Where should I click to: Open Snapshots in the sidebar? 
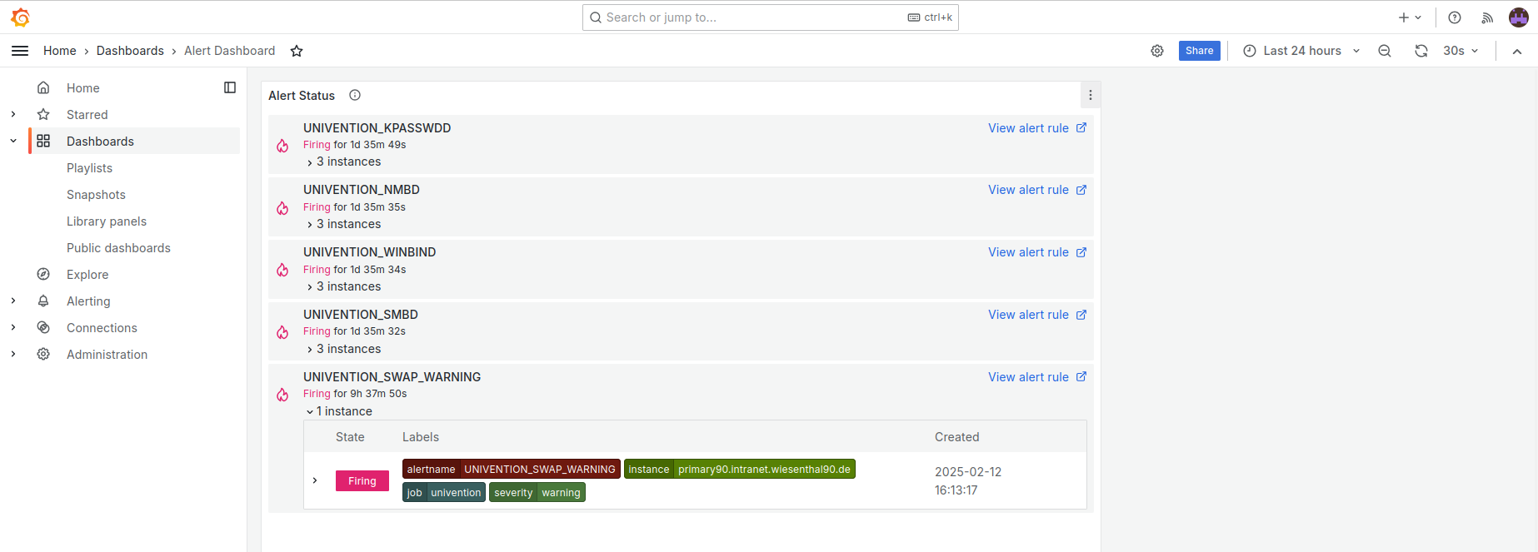(x=96, y=194)
